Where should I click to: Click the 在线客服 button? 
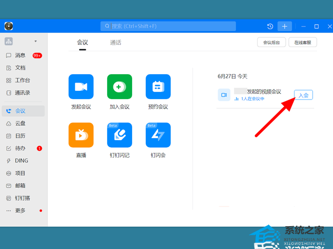click(x=303, y=43)
